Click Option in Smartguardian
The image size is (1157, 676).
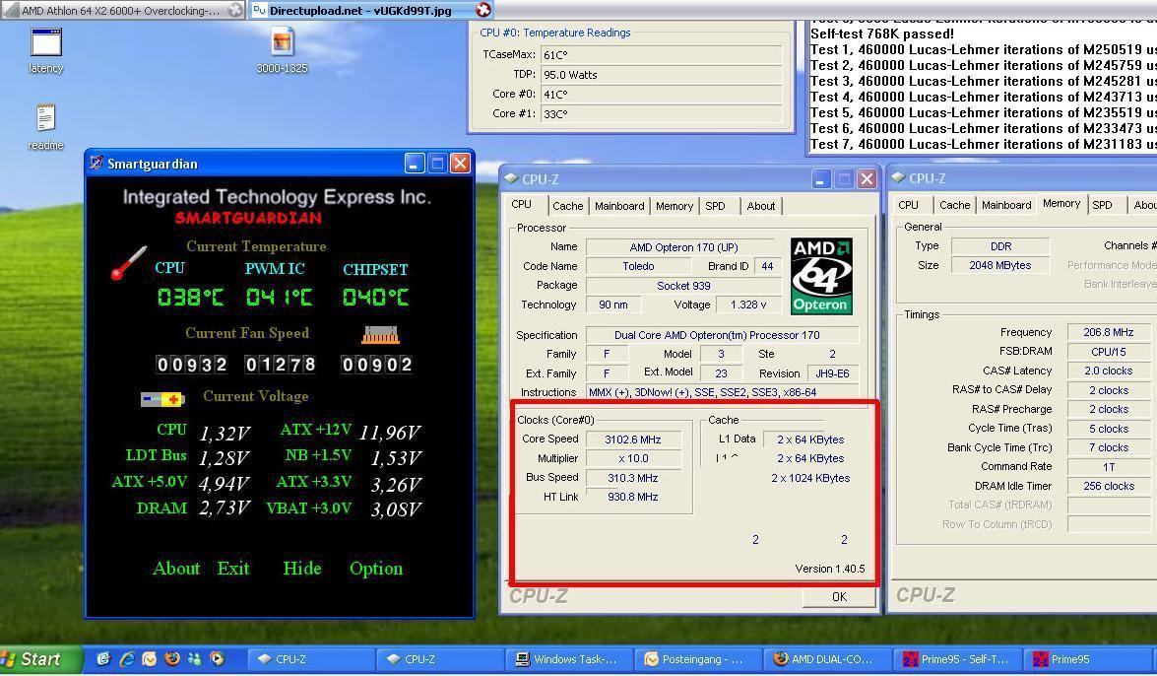tap(376, 569)
